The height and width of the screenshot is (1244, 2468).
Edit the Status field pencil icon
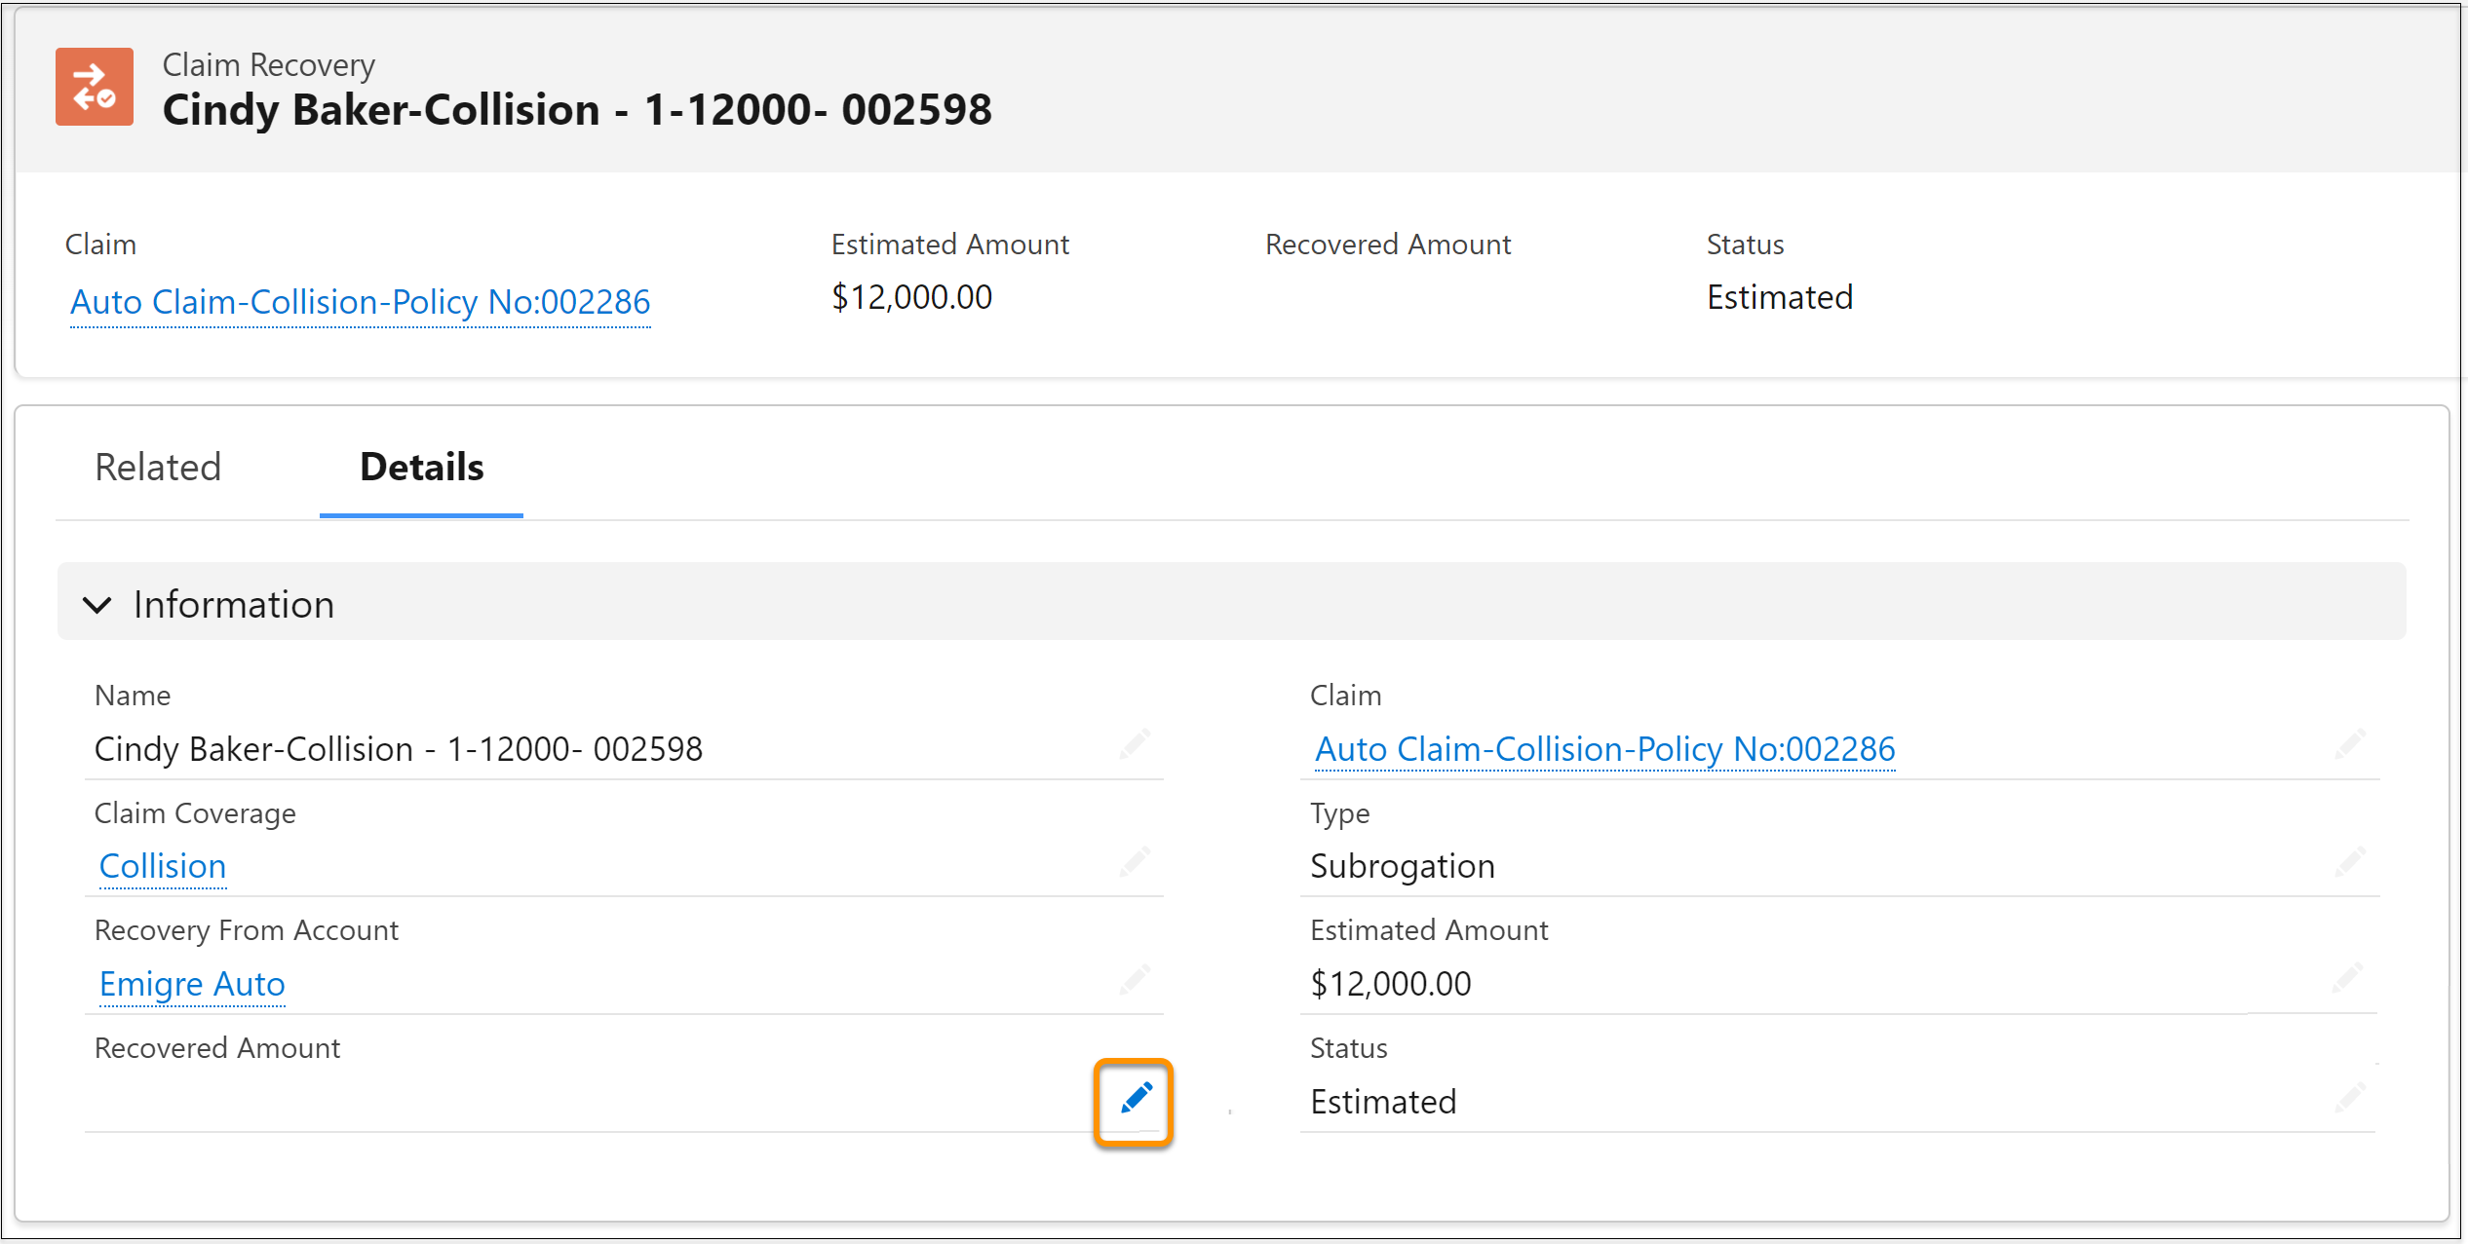tap(2350, 1098)
